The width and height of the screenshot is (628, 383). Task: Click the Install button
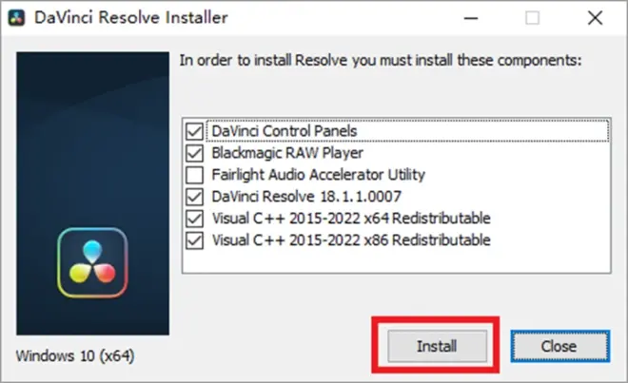point(438,346)
